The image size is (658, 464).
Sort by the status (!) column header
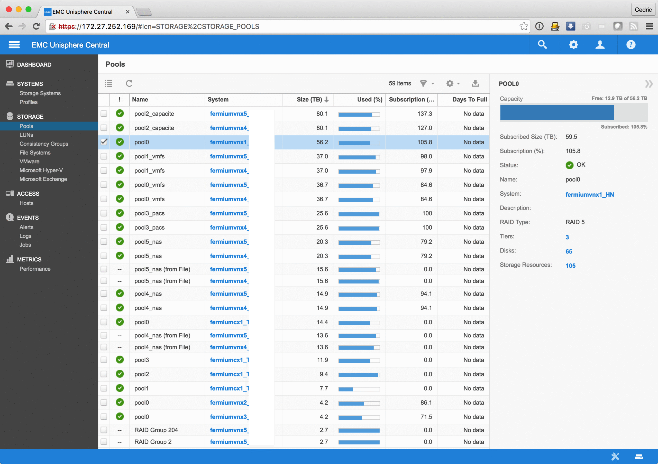120,100
